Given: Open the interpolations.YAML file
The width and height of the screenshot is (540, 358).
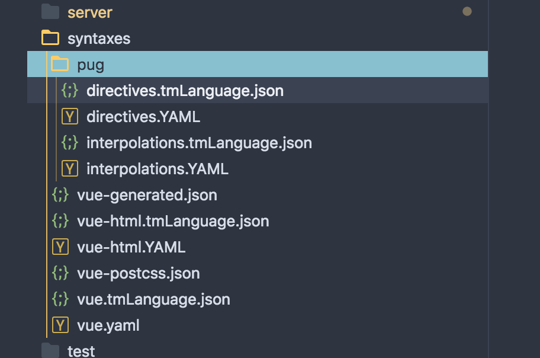Looking at the screenshot, I should 157,169.
